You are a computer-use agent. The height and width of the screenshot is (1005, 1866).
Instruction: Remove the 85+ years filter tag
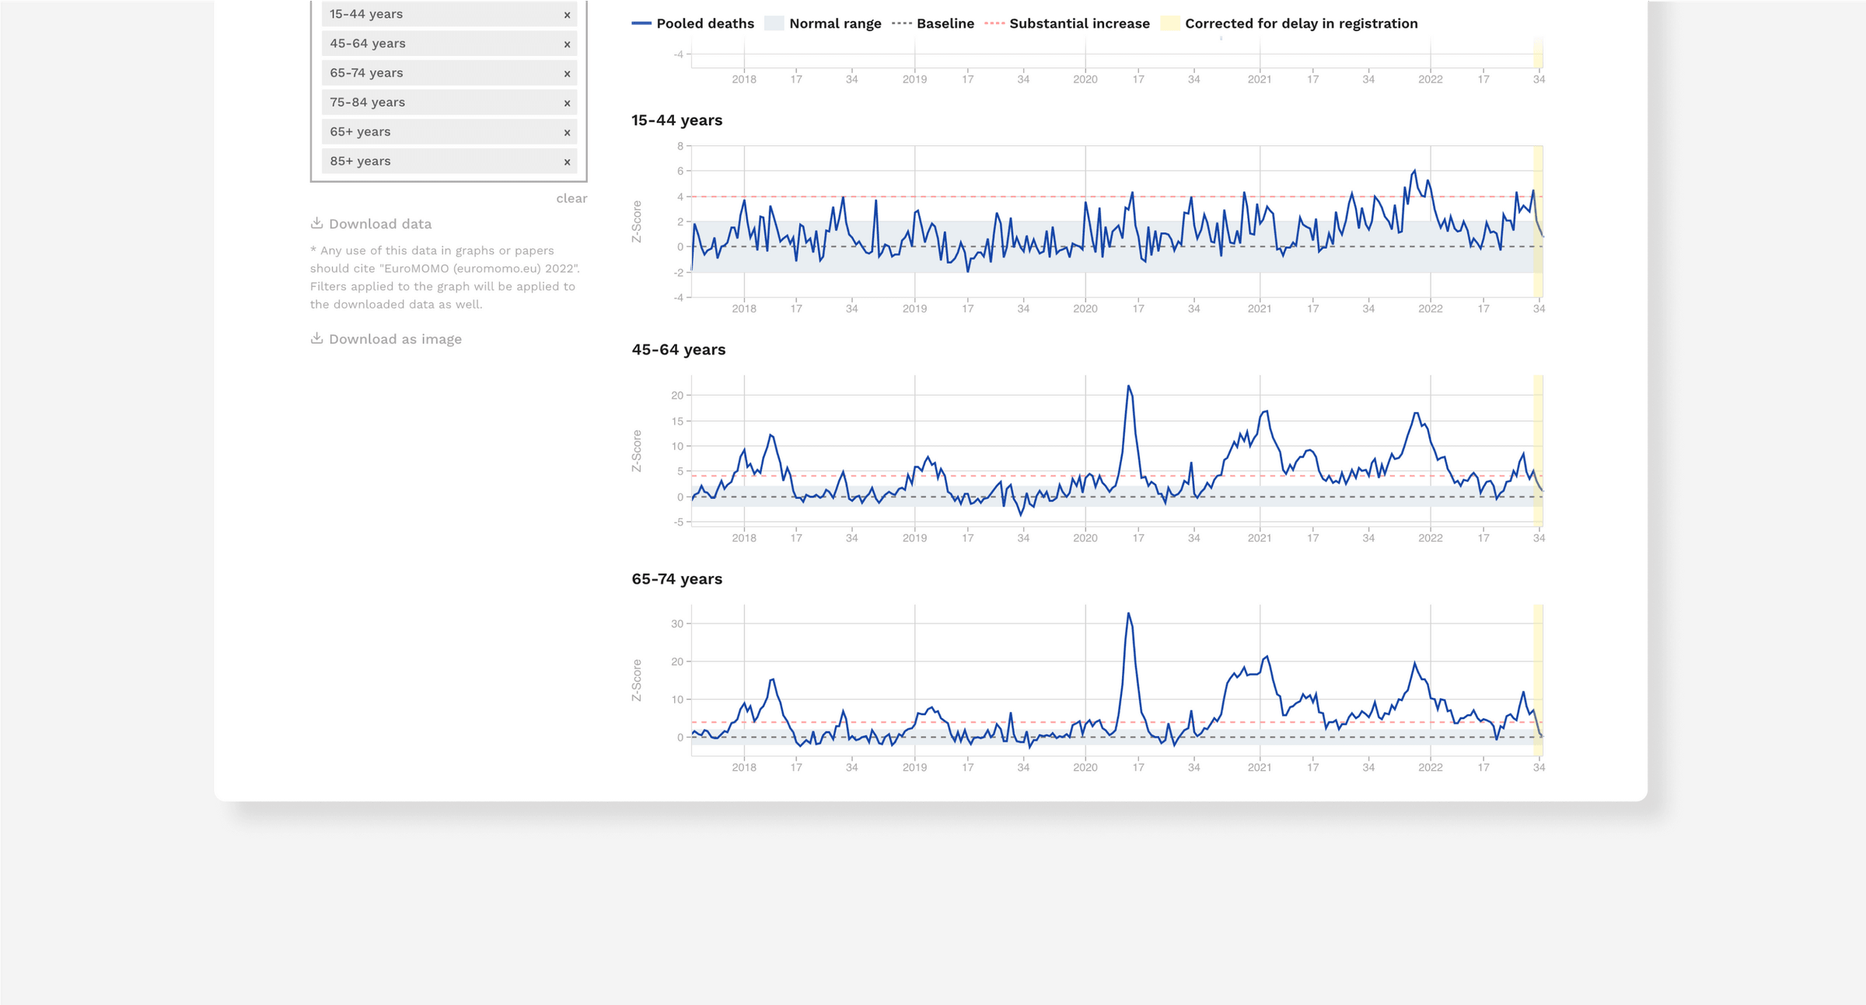(x=567, y=162)
